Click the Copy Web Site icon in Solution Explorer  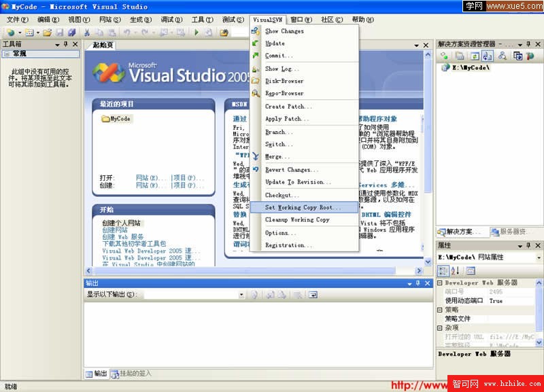click(517, 56)
